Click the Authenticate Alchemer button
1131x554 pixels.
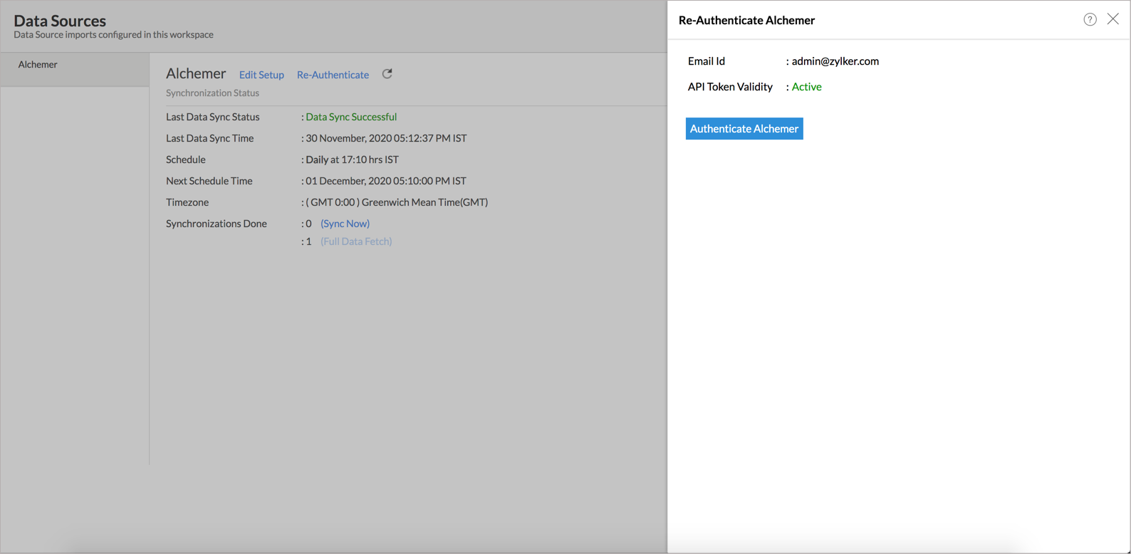[x=744, y=129]
